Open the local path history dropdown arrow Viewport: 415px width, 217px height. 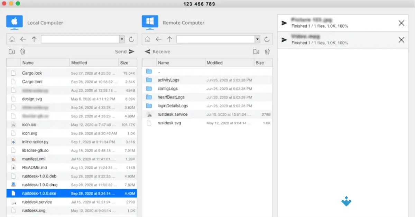[122, 39]
